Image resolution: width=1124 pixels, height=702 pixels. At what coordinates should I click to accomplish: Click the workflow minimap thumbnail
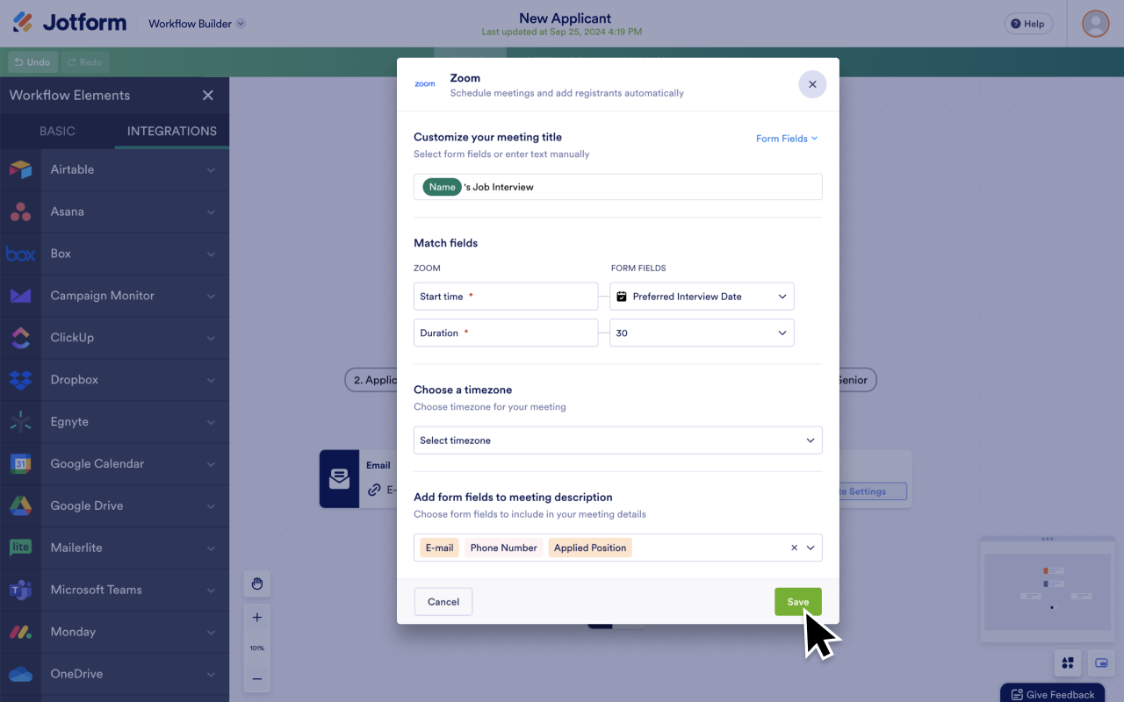(x=1047, y=591)
